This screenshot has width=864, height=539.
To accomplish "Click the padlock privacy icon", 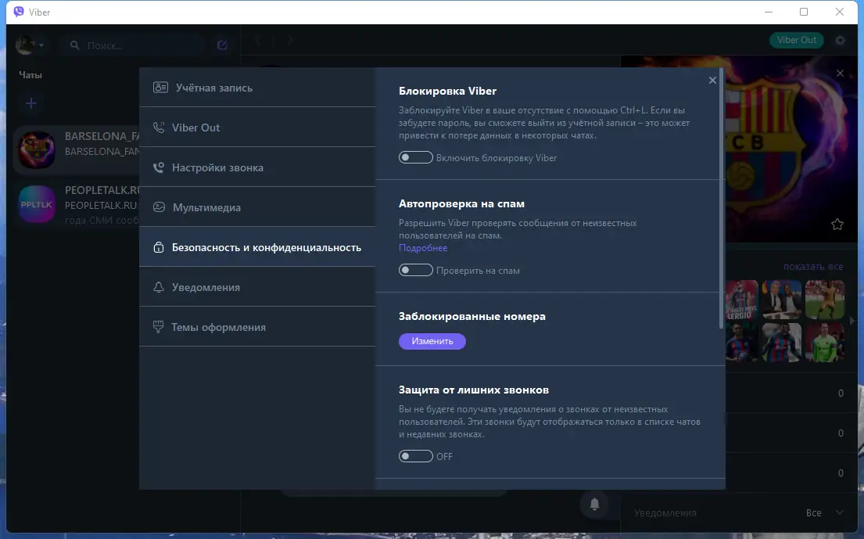I will pyautogui.click(x=159, y=247).
